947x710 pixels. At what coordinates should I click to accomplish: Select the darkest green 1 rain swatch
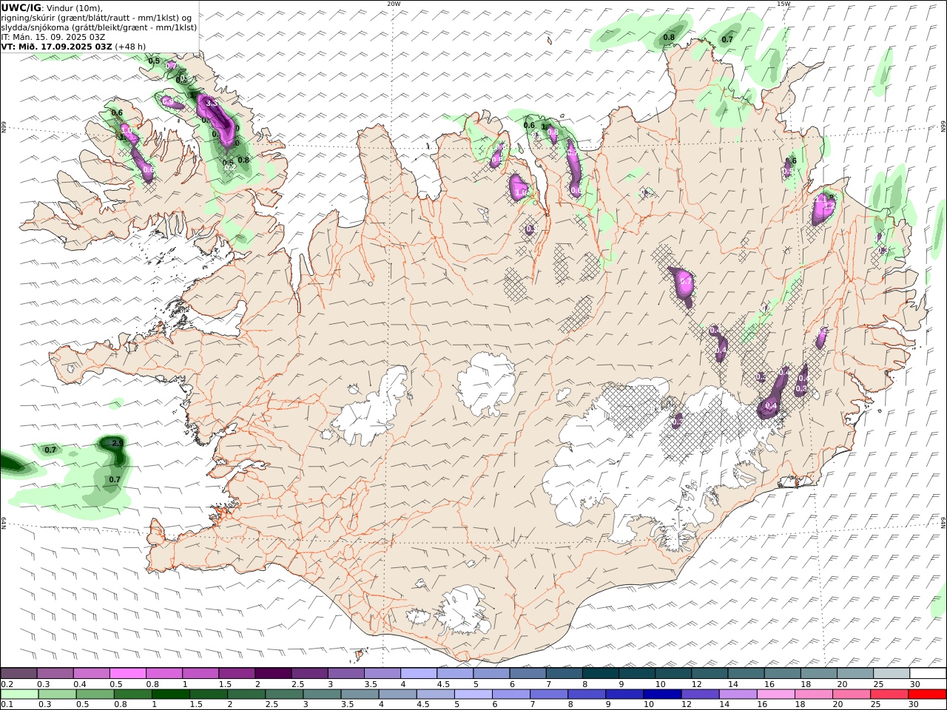click(x=169, y=694)
